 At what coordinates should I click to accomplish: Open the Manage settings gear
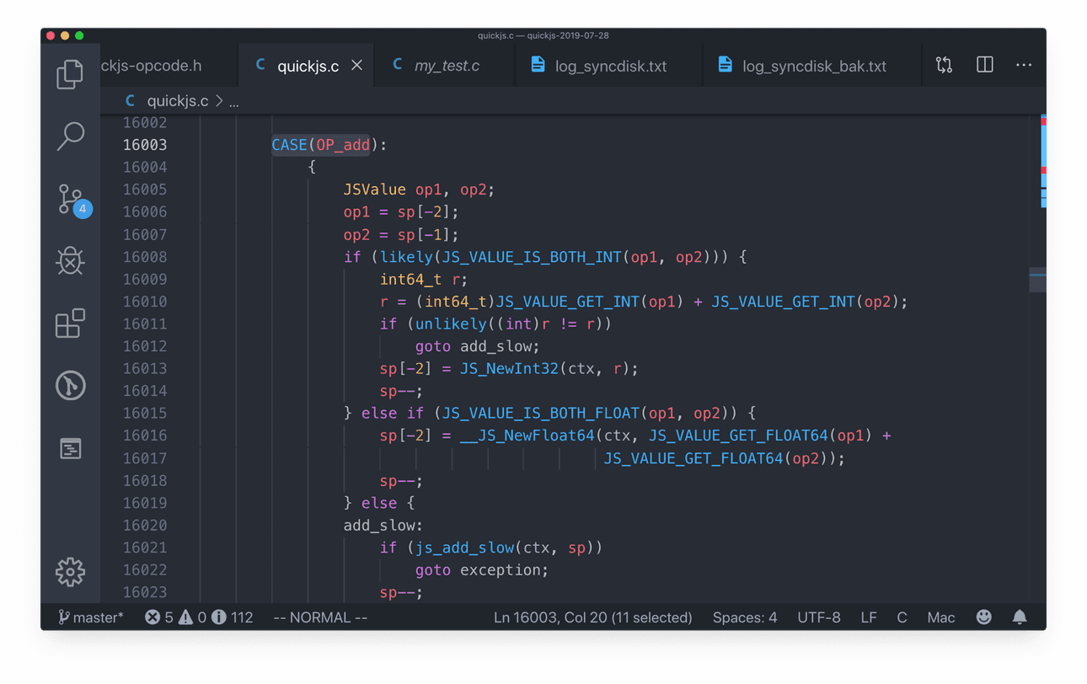(x=71, y=571)
